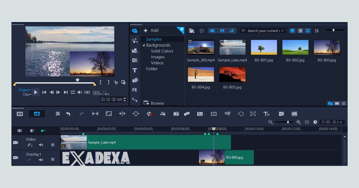Screen dimensions: 359x188
Task: Split the clip with the scissors icon
Action: 116,82
